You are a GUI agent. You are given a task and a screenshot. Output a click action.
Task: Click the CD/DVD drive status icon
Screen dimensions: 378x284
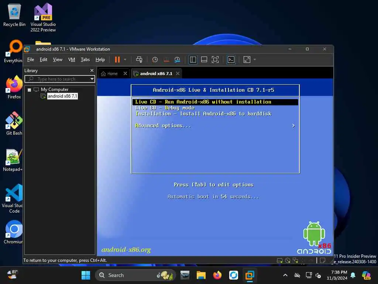[288, 260]
